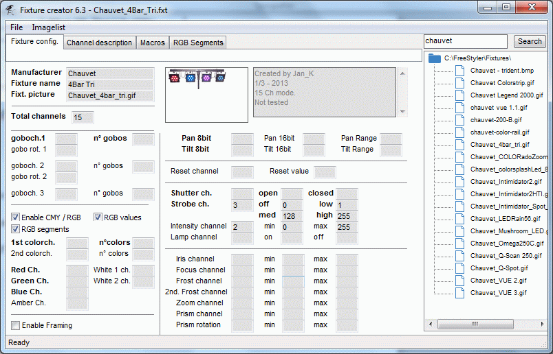
Task: Click the file list right scroll arrow
Action: (542, 324)
